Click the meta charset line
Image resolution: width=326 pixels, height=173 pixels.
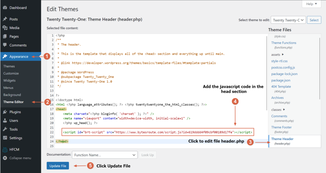(x=108, y=114)
